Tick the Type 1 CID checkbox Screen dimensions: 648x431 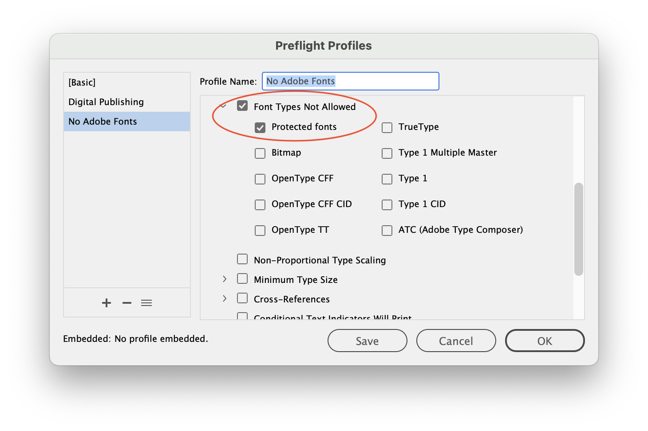[x=387, y=205]
